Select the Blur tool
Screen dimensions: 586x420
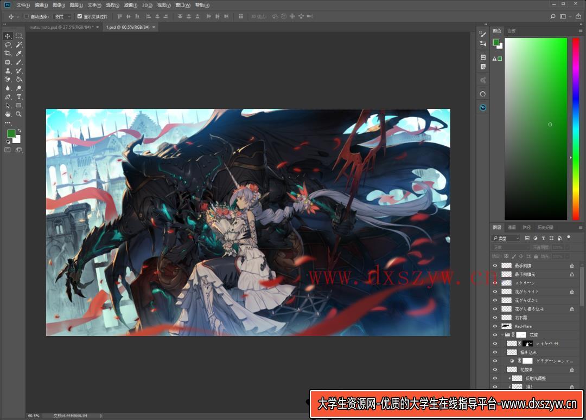(x=8, y=88)
